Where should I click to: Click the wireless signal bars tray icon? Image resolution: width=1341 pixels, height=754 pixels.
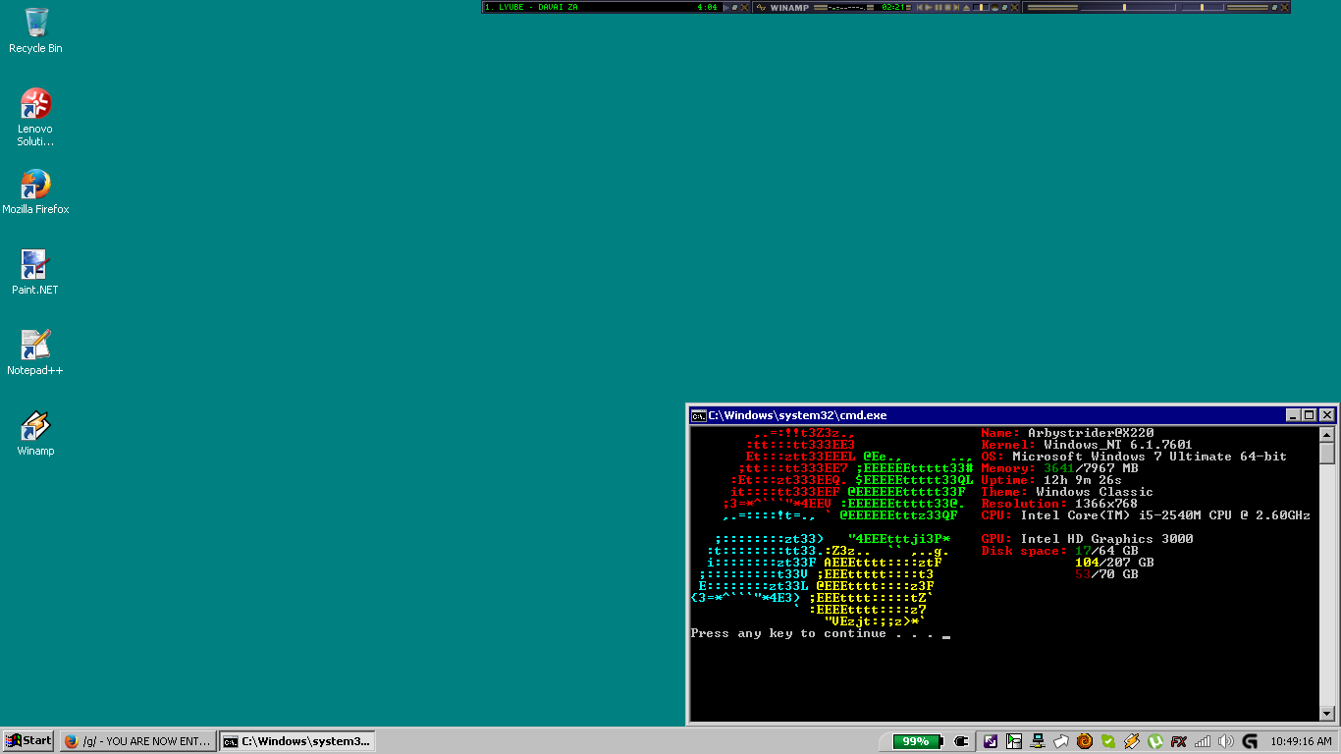(x=1203, y=741)
